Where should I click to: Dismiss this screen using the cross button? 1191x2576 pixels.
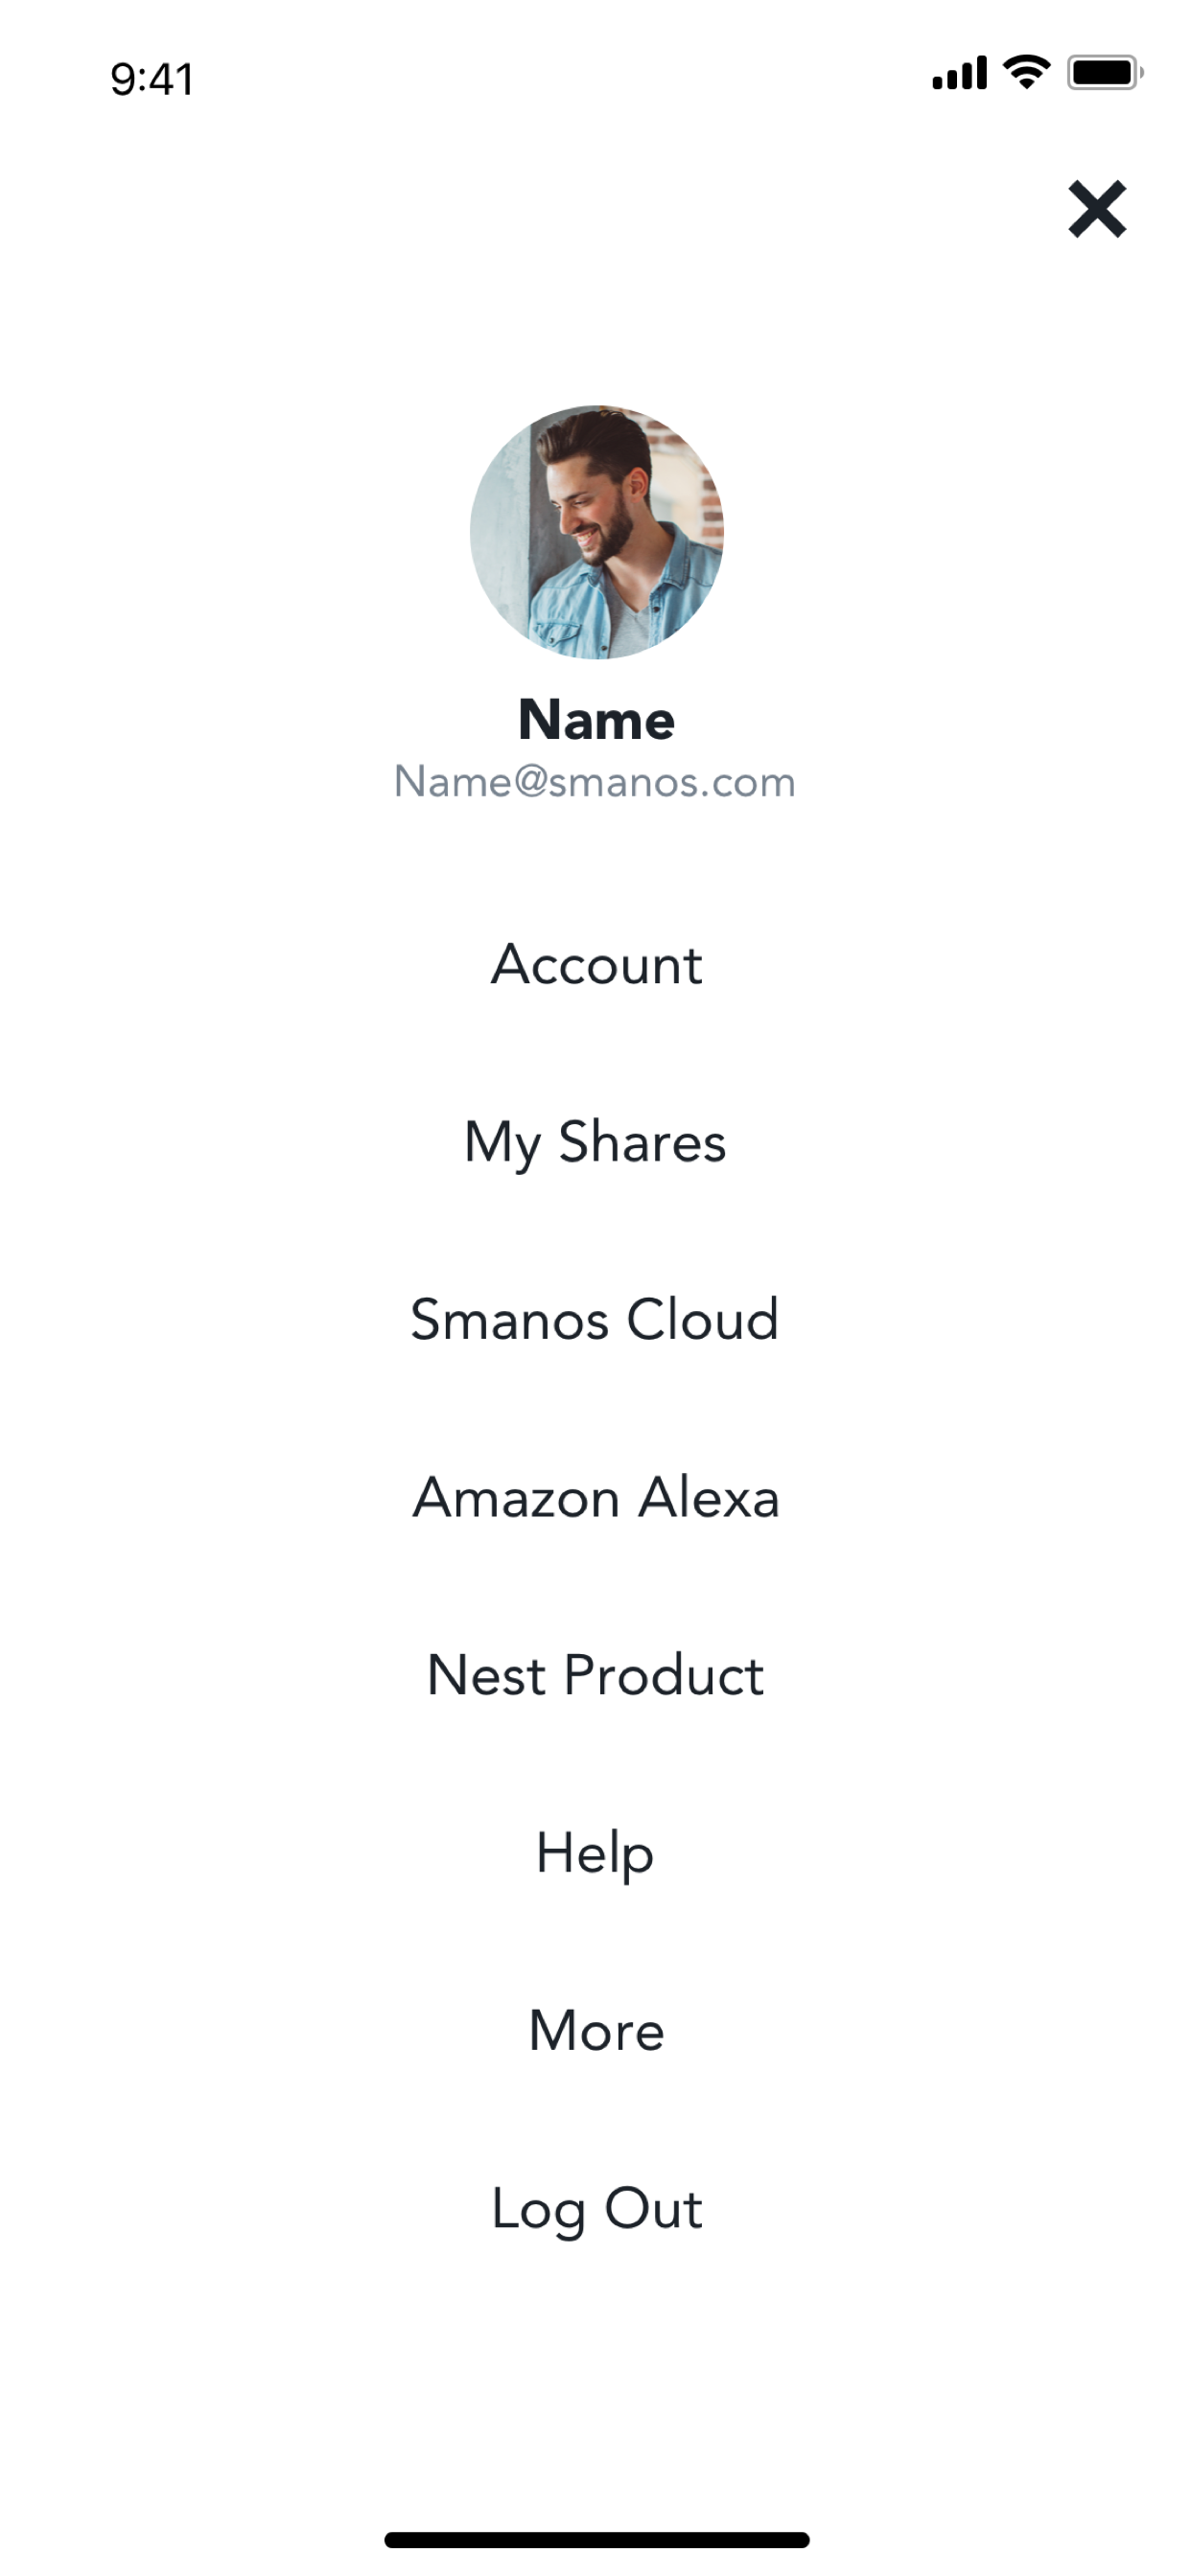1097,209
